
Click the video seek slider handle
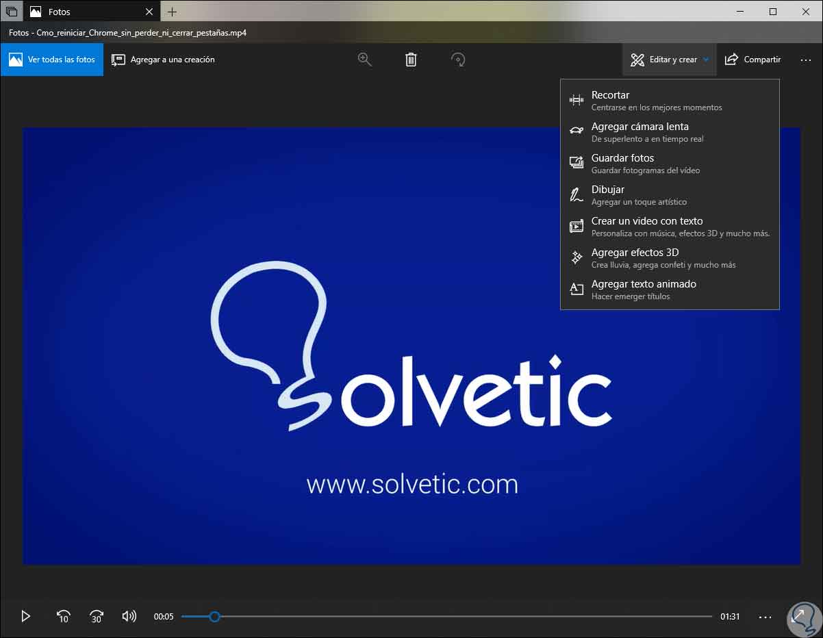[214, 617]
